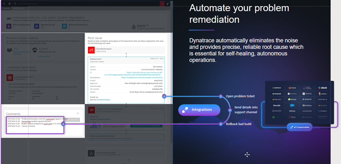Click the DAVIS logo icon
The height and width of the screenshot is (164, 341).
coord(134,27)
